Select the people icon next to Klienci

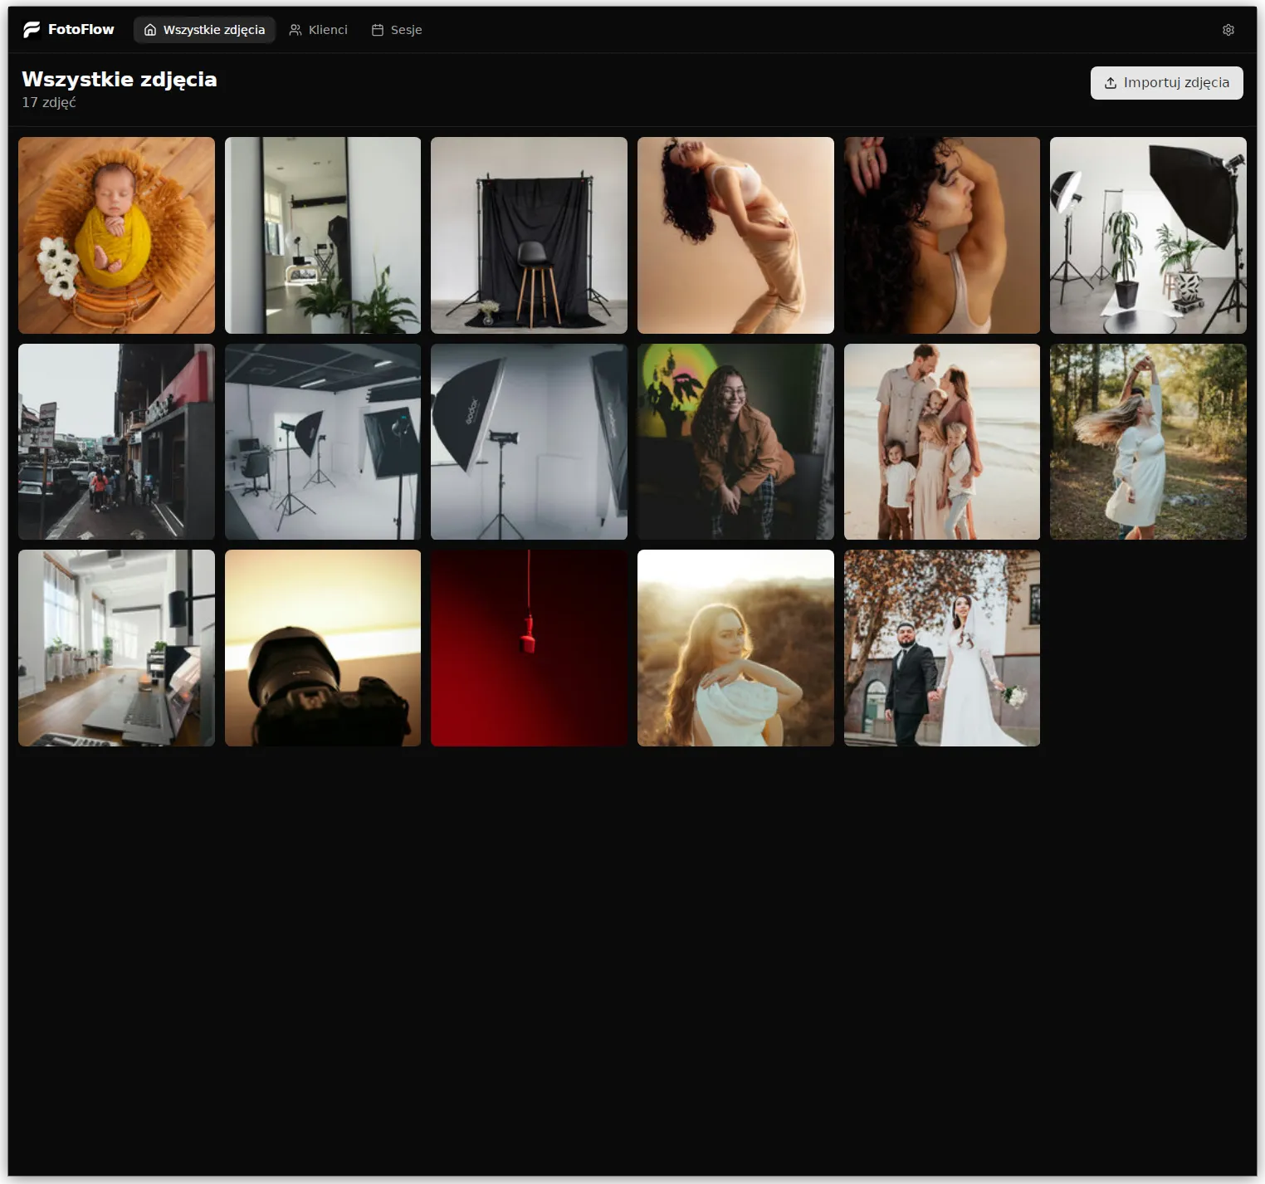(x=295, y=30)
